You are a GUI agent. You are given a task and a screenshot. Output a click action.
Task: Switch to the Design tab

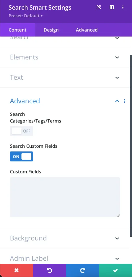51,30
